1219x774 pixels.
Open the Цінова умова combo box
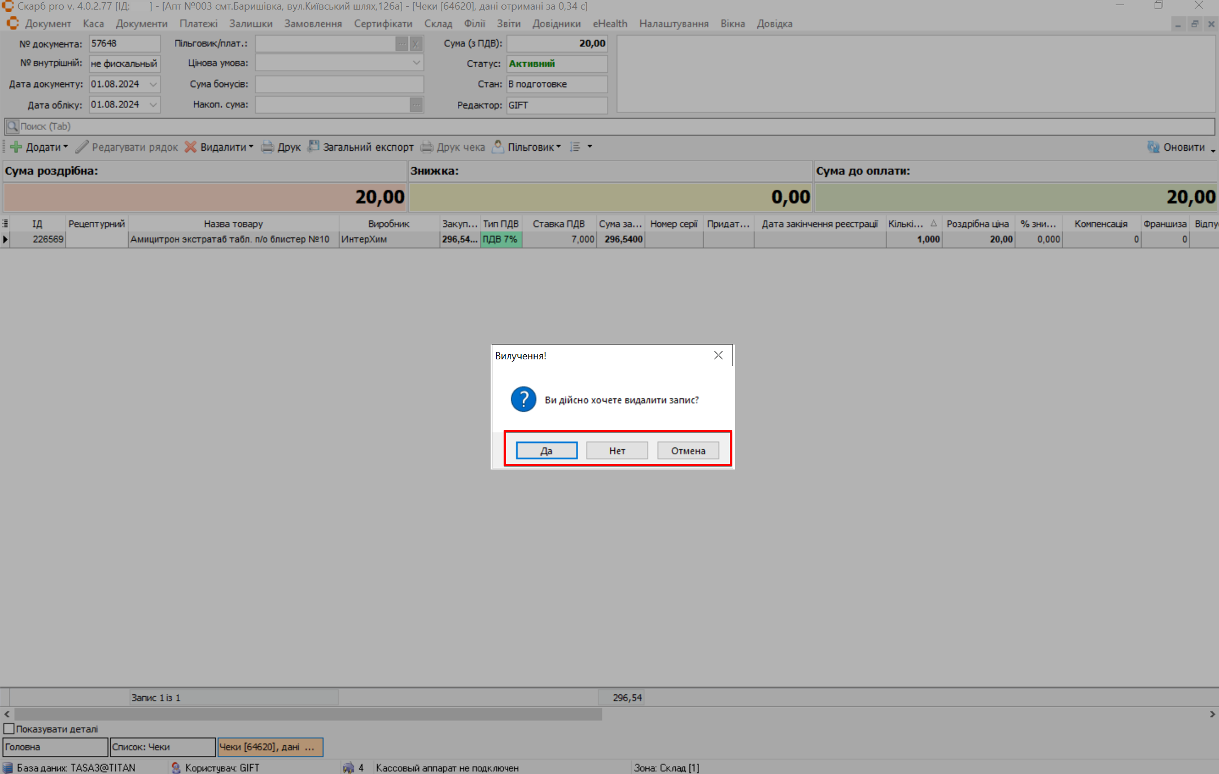[x=416, y=63]
